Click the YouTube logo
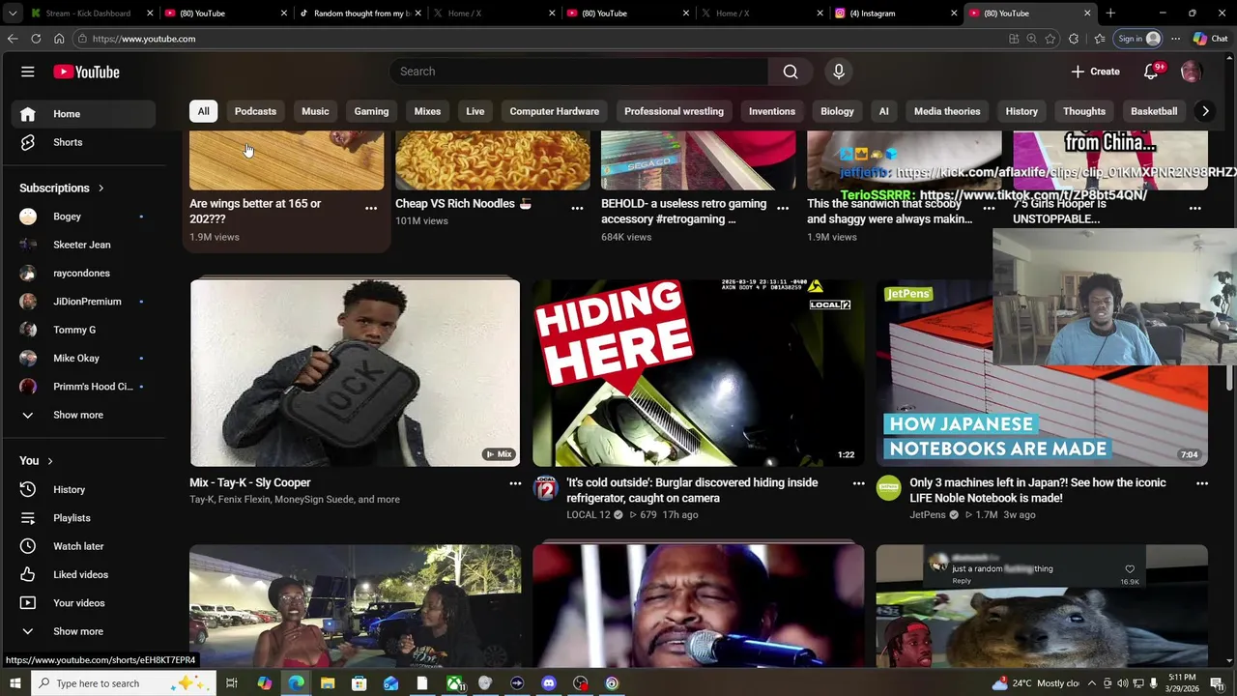 point(86,72)
